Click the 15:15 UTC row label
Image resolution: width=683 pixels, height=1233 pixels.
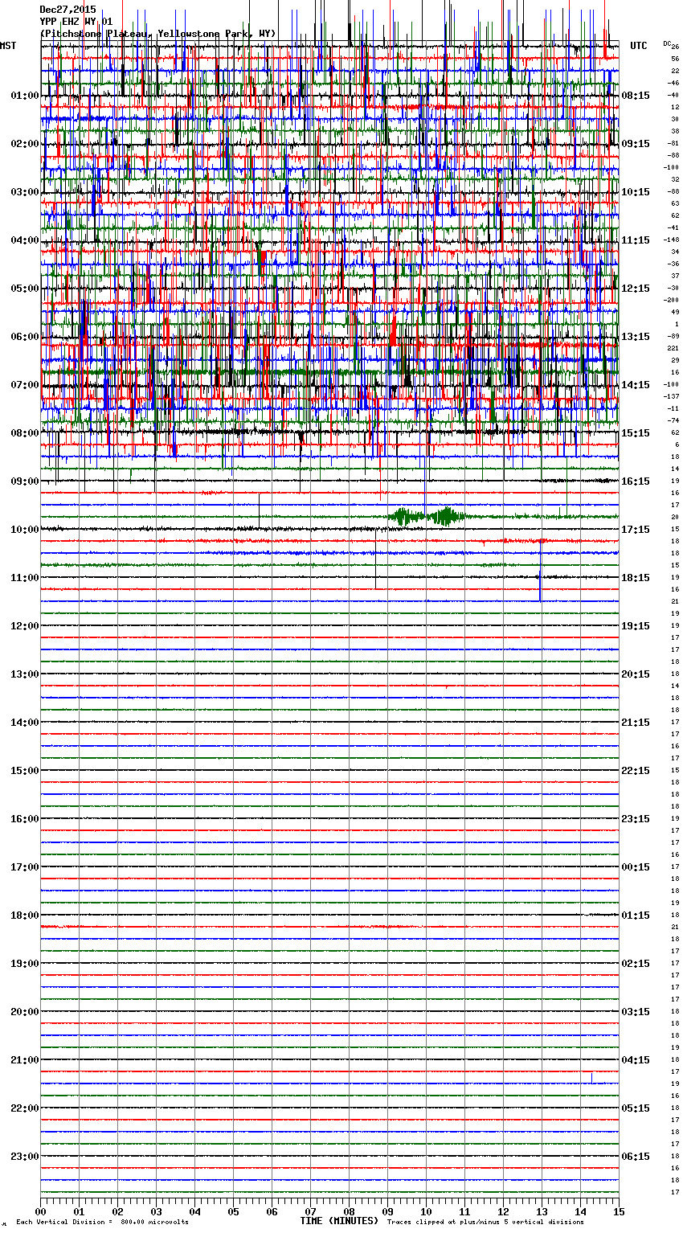pyautogui.click(x=636, y=433)
